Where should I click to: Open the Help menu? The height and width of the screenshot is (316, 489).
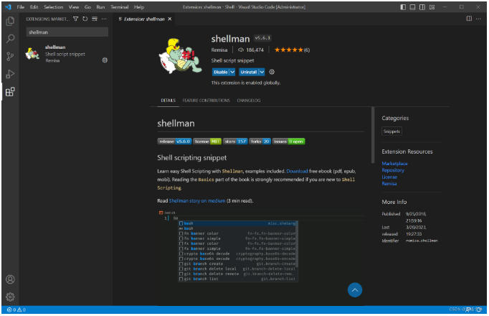(x=139, y=7)
